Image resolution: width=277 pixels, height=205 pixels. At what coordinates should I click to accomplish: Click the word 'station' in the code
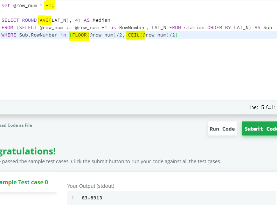[x=194, y=28]
